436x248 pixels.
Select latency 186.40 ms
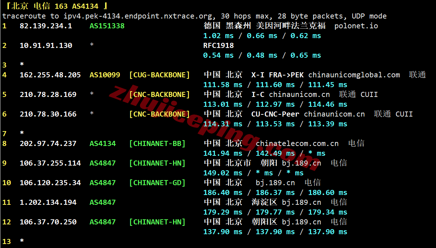coord(223,192)
